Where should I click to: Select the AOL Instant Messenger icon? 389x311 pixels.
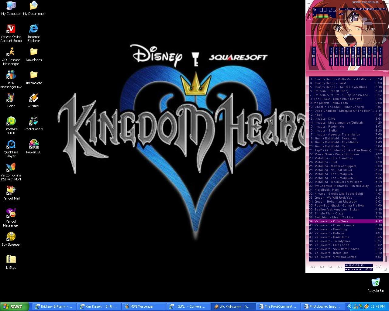(x=11, y=56)
